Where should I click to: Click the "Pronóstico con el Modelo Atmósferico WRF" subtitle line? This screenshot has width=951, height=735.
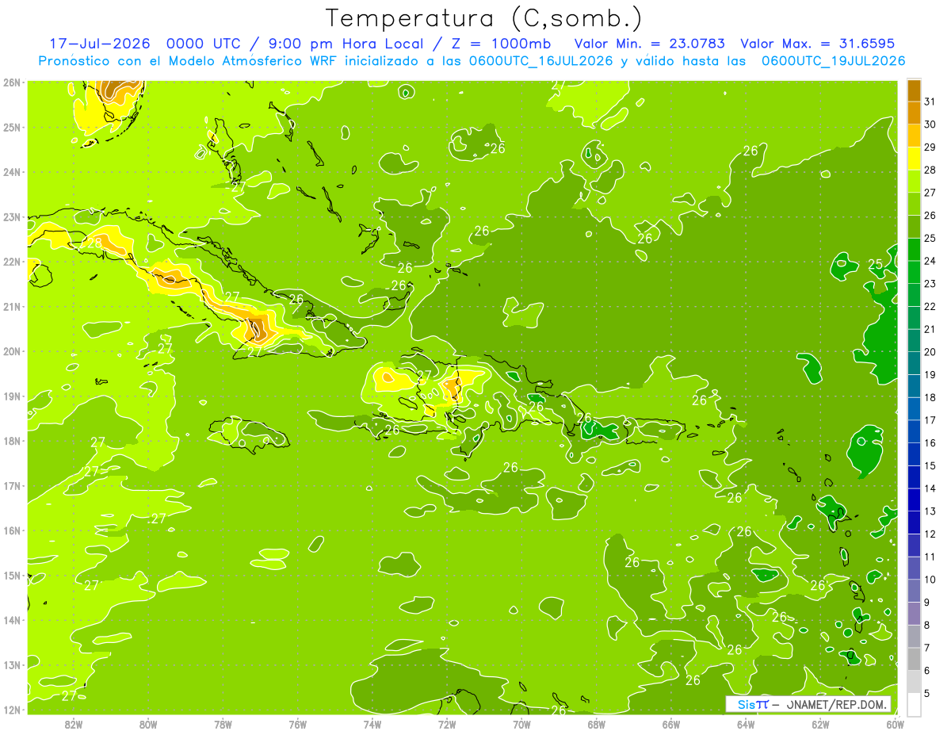pos(472,60)
